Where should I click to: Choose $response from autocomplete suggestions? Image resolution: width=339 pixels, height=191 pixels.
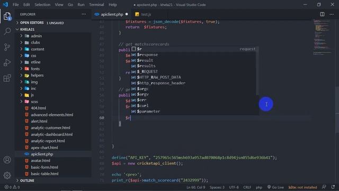[x=193, y=55]
